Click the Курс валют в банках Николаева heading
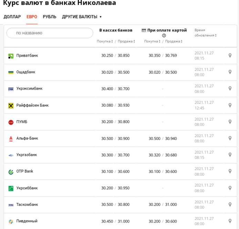Image resolution: width=239 pixels, height=229 pixels. (x=60, y=3)
